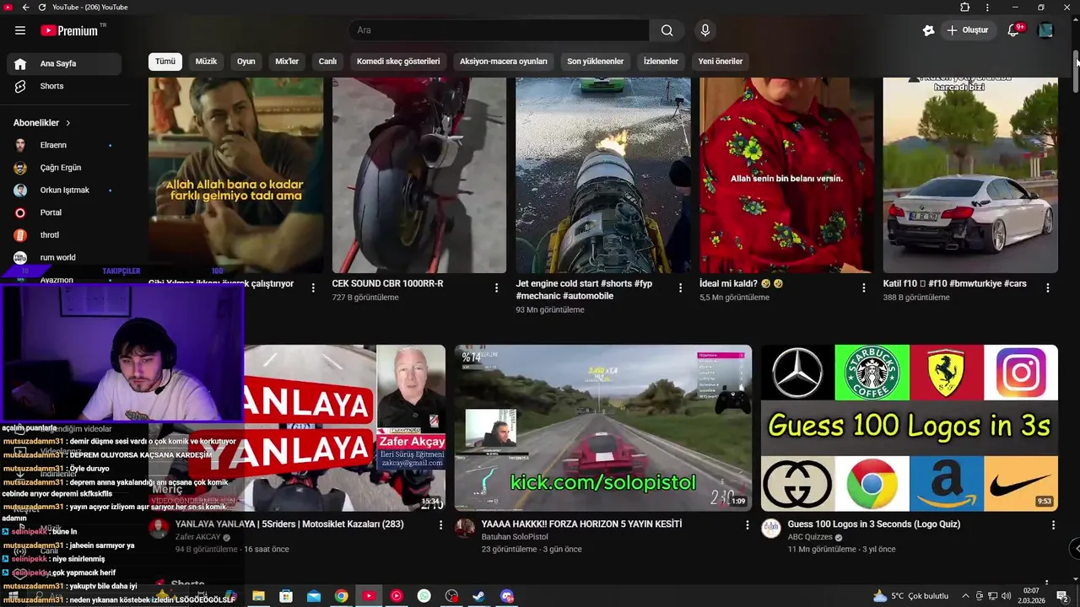The width and height of the screenshot is (1080, 607).
Task: Select the Müzik filter chip
Action: pyautogui.click(x=206, y=62)
